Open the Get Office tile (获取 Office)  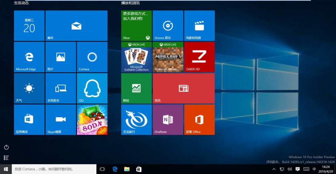(200, 119)
